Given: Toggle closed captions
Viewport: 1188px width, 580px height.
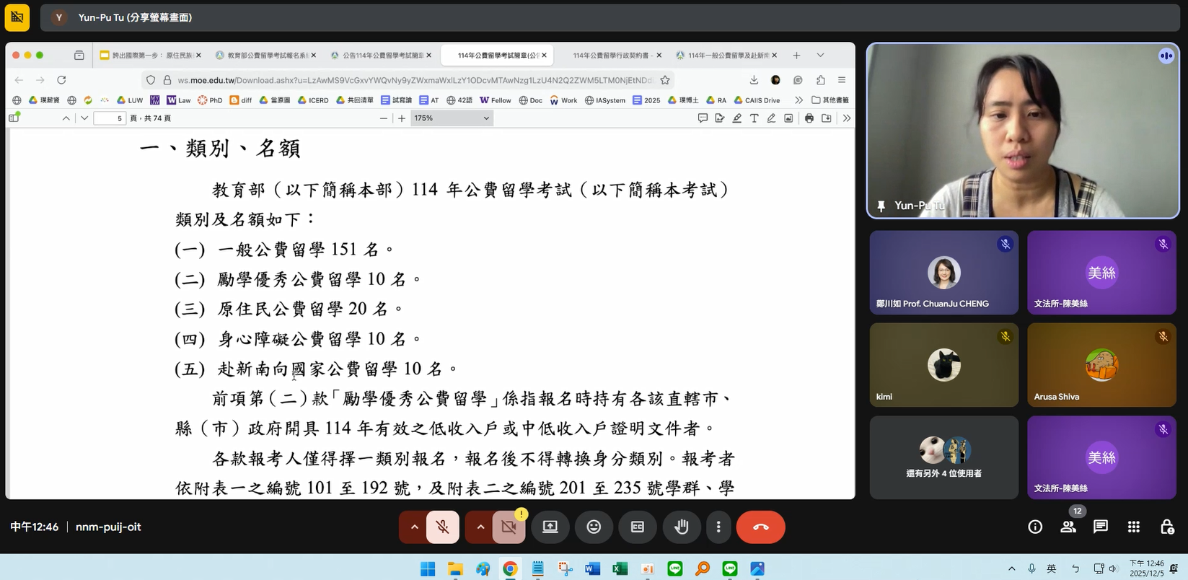Looking at the screenshot, I should [638, 527].
